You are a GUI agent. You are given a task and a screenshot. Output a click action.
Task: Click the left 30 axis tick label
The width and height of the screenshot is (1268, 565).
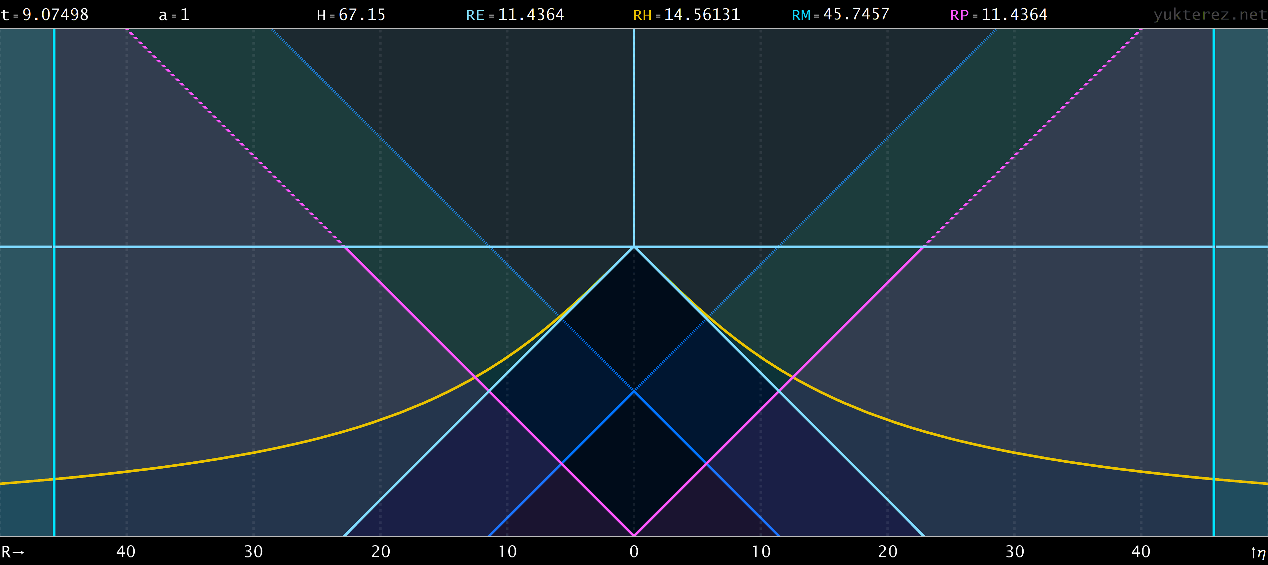(254, 551)
